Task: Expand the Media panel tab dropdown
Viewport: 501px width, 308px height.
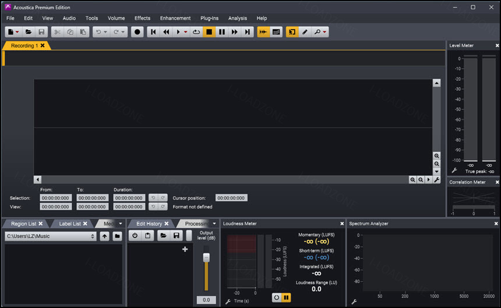Action: tap(121, 224)
